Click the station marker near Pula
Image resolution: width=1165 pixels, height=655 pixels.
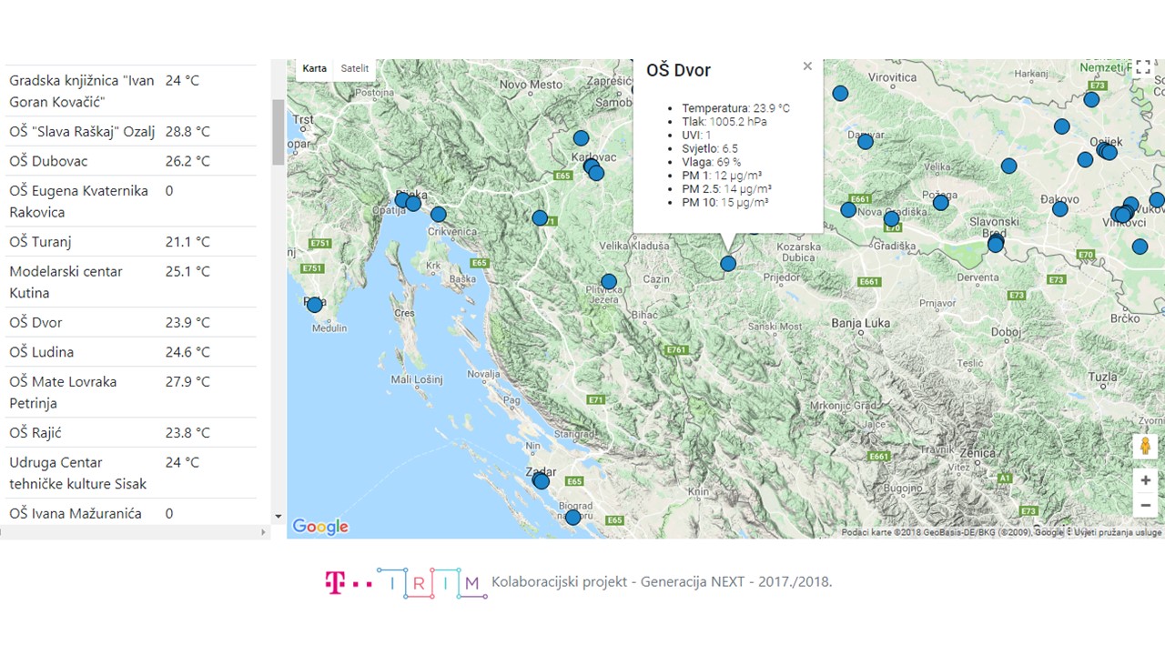315,305
